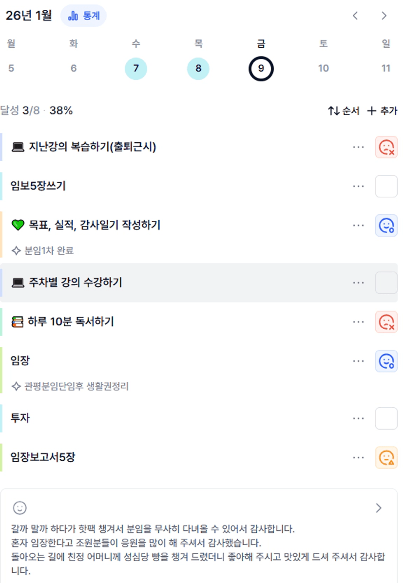This screenshot has height=583, width=403.
Task: Select Wednesday the 7th in the week bar
Action: click(x=136, y=68)
